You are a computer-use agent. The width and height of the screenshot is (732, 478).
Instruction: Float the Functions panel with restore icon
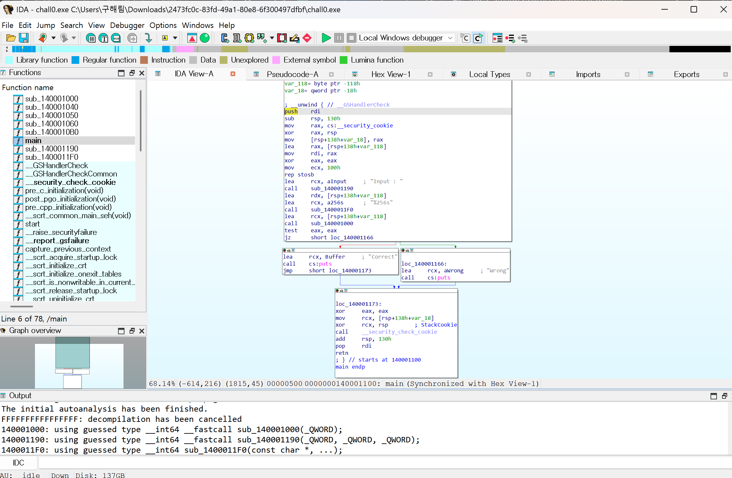(132, 73)
